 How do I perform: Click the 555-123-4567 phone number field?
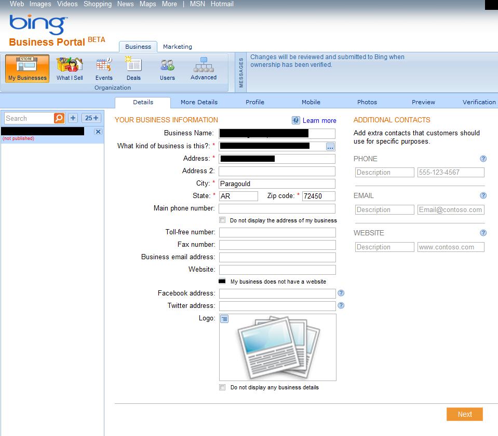(451, 172)
